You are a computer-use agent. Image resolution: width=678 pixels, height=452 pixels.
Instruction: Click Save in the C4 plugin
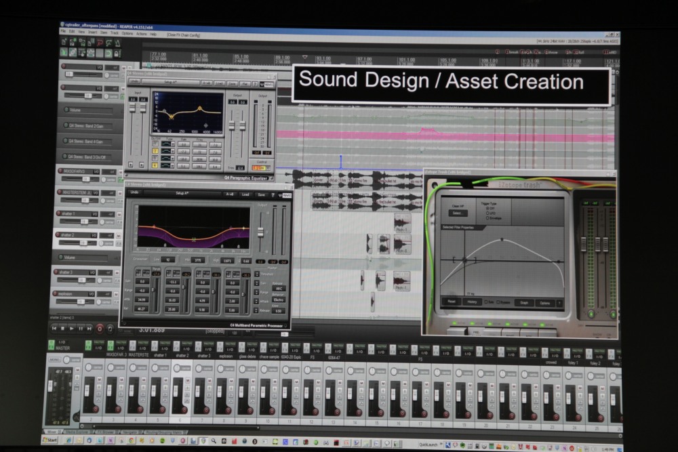(x=261, y=195)
